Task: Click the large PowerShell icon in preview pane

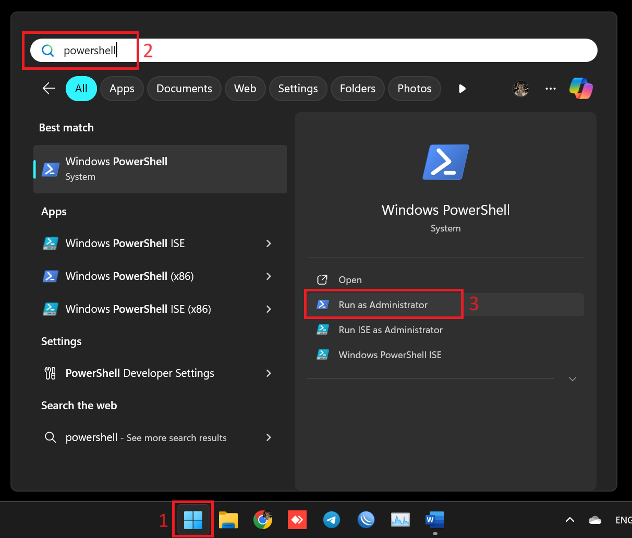Action: (446, 162)
